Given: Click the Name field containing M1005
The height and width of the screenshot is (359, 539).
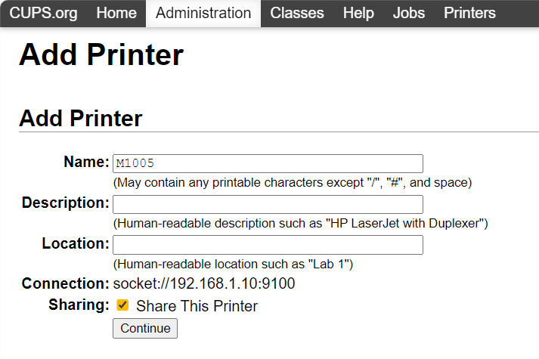Looking at the screenshot, I should (x=268, y=163).
